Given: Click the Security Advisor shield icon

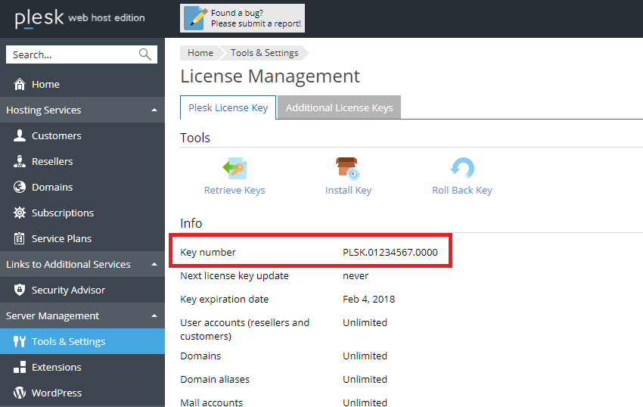Looking at the screenshot, I should pyautogui.click(x=20, y=290).
